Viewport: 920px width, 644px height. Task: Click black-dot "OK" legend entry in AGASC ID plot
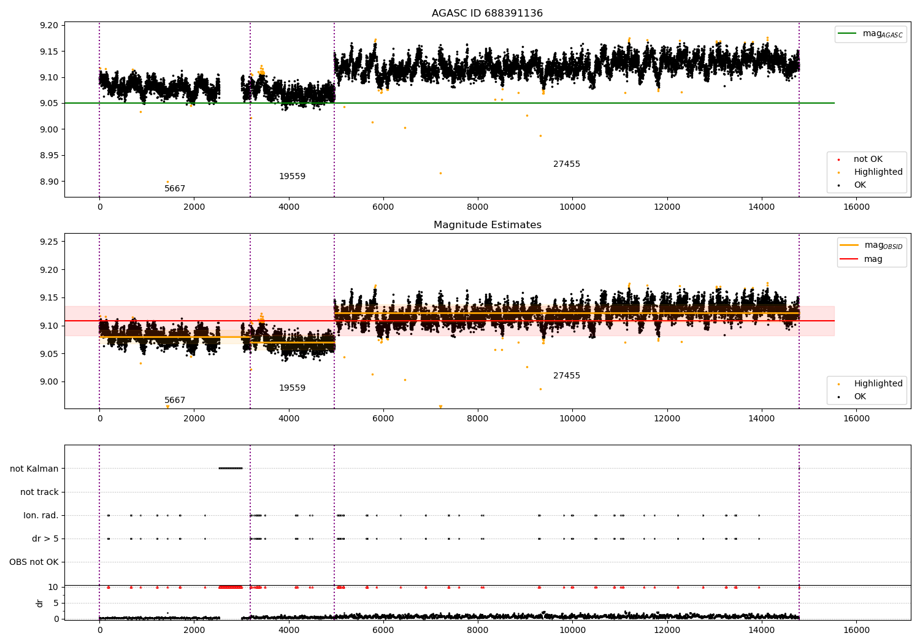[860, 185]
